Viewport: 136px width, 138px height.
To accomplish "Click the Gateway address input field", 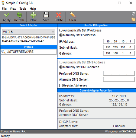I will click(x=119, y=53).
